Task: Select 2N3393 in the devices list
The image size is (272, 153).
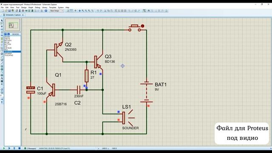Action: pos(7,37)
